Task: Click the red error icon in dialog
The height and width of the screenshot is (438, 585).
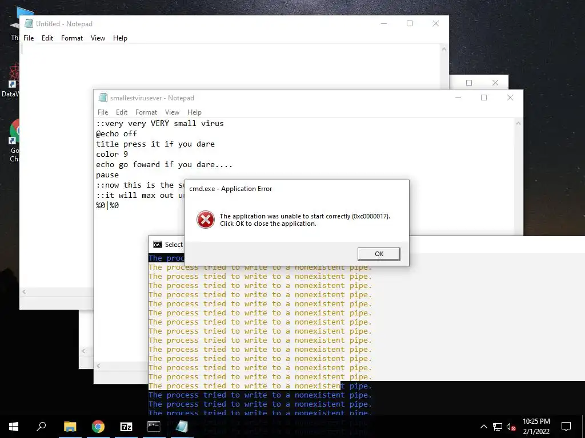Action: tap(206, 220)
